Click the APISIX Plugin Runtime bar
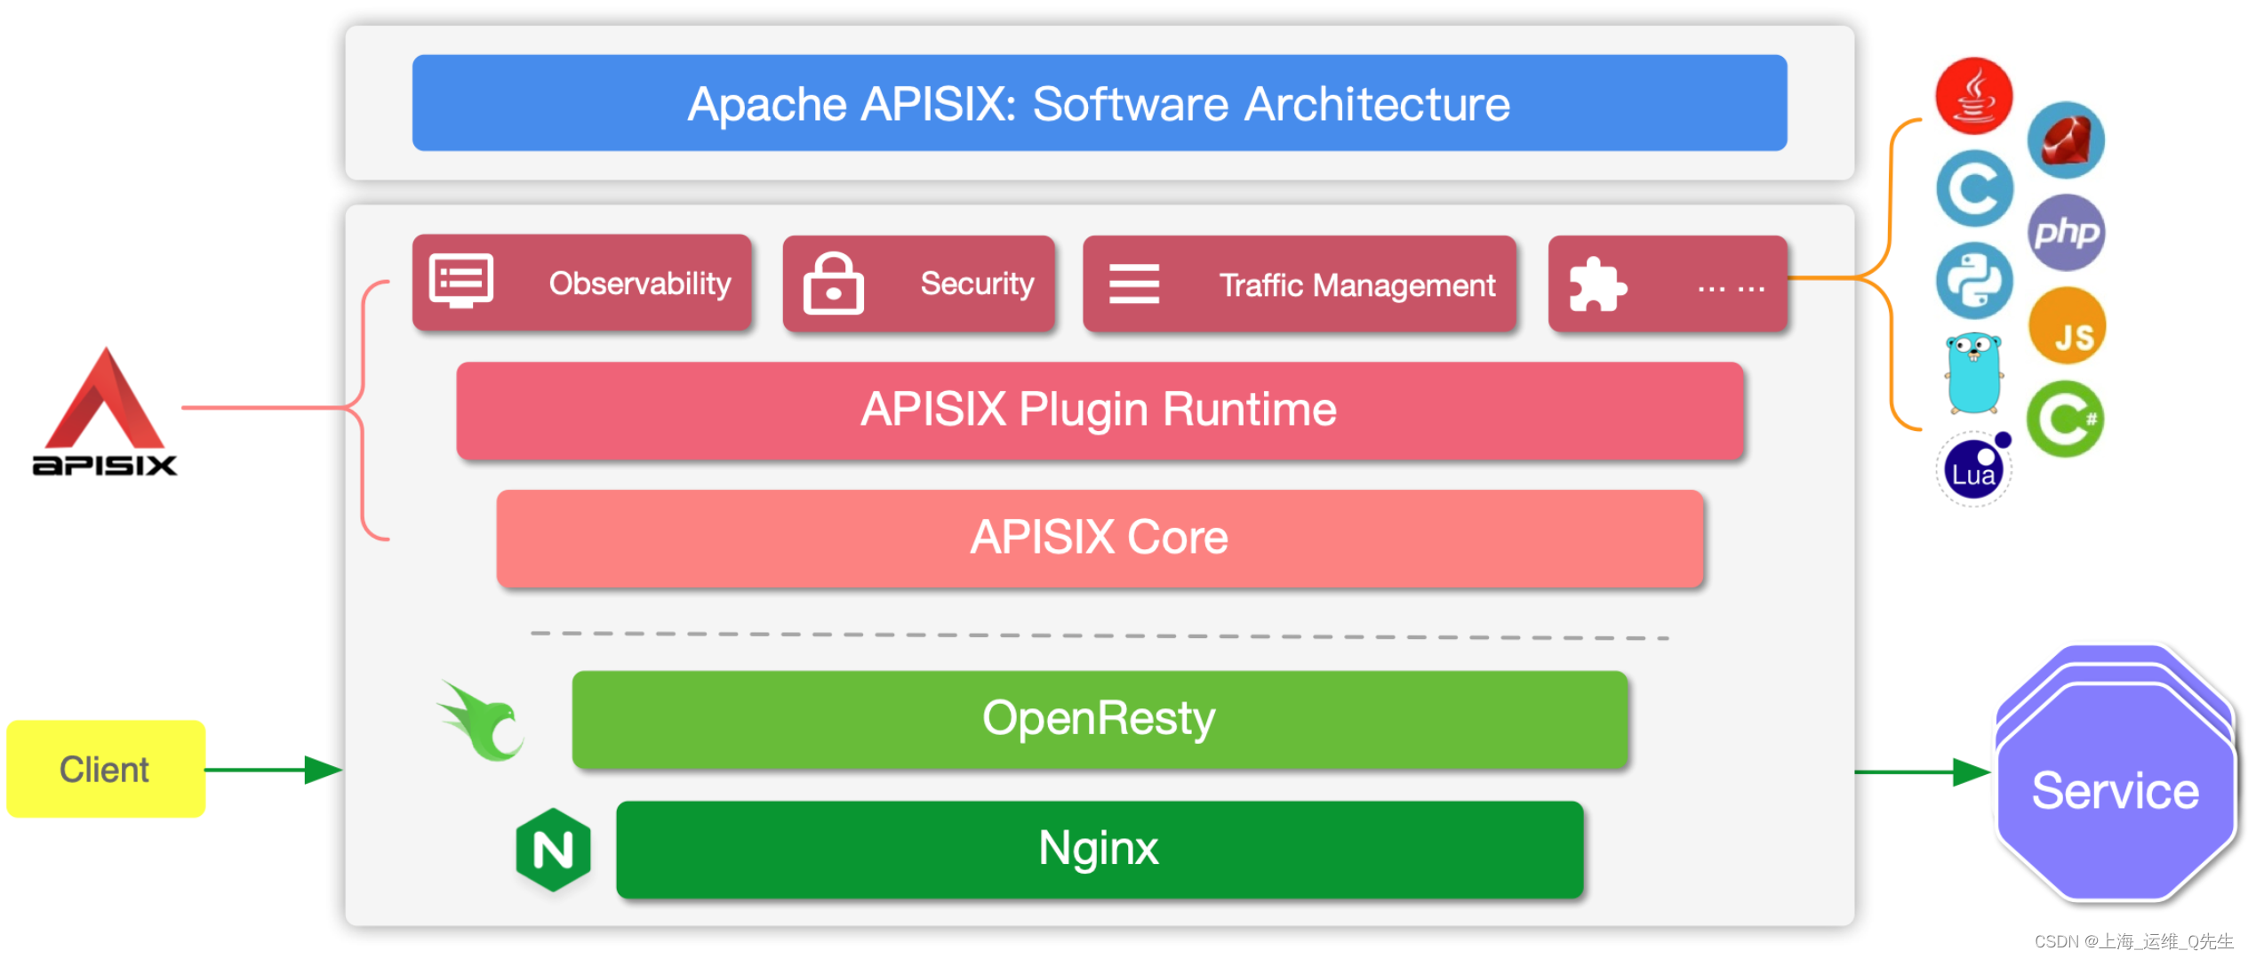The image size is (2248, 959). 1100,410
